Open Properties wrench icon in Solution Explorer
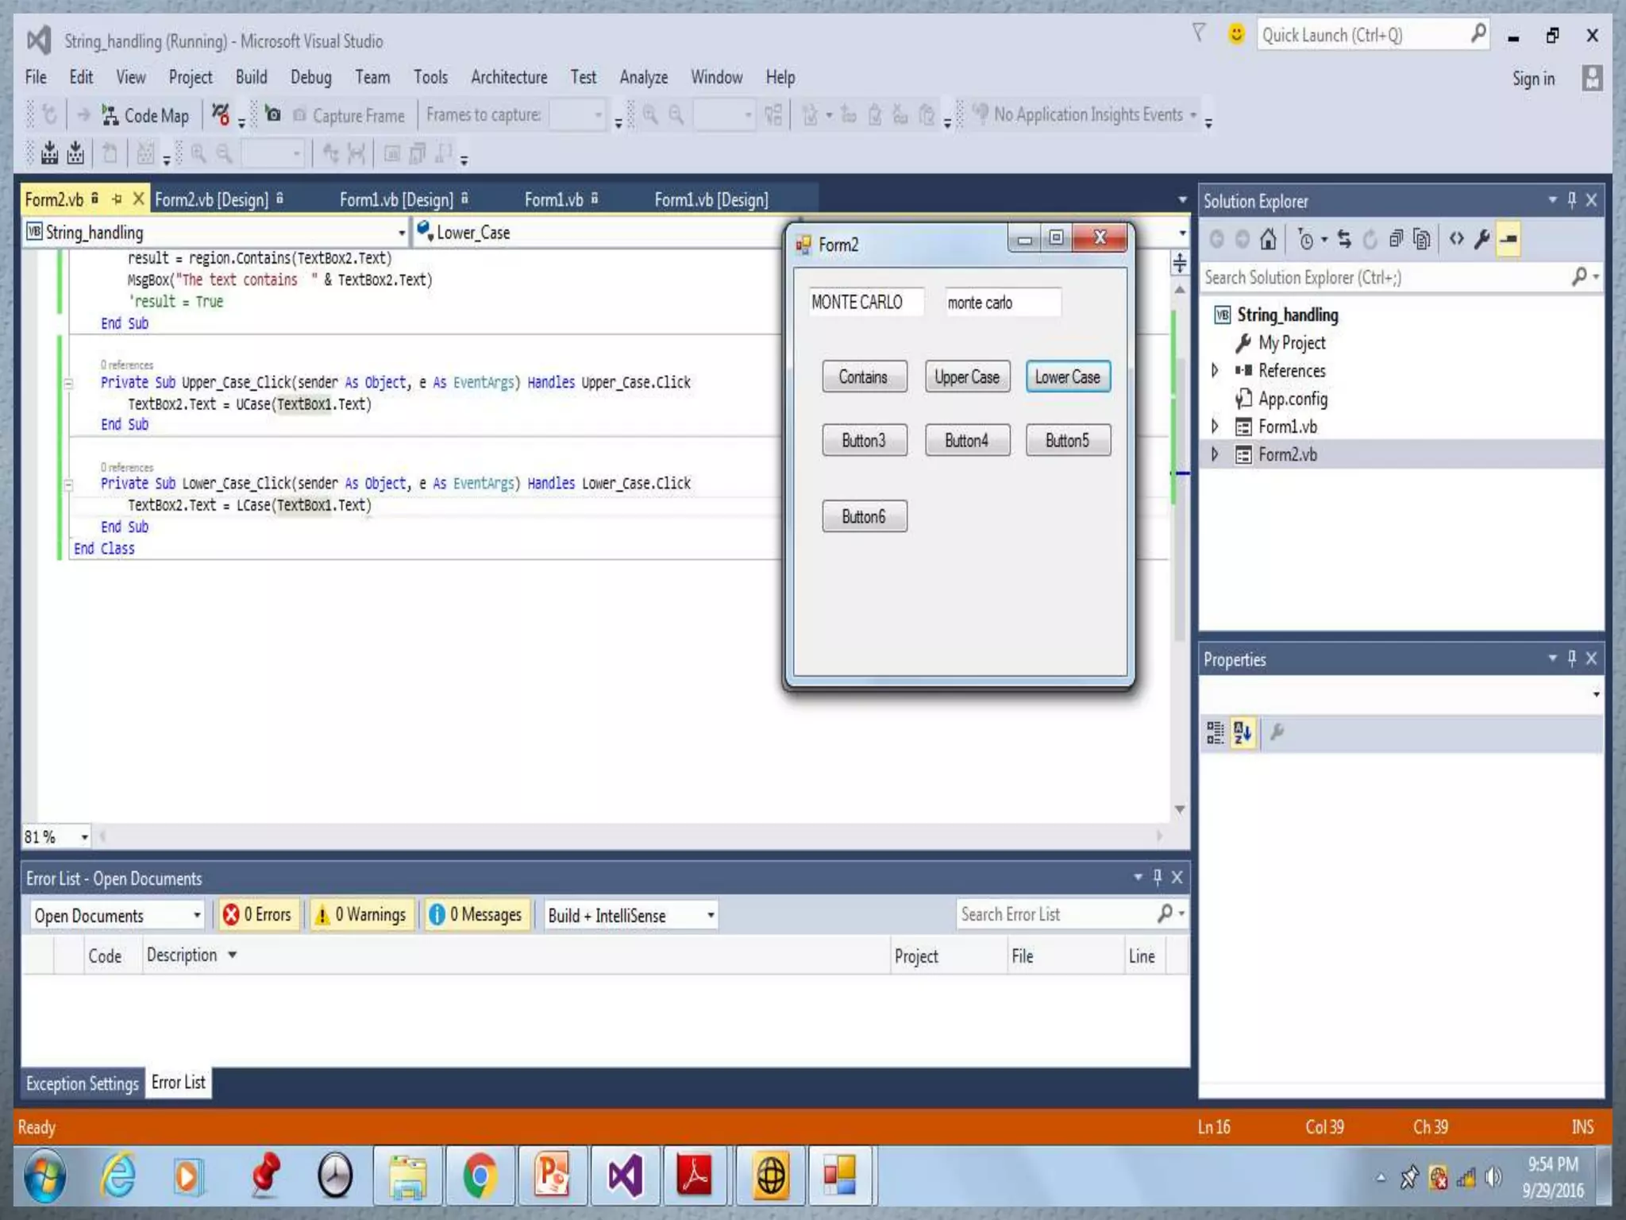The width and height of the screenshot is (1626, 1220). click(1482, 239)
